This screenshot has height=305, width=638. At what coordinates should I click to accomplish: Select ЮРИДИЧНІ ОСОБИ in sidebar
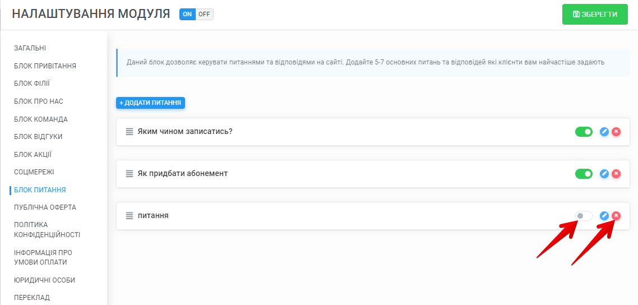coord(45,280)
